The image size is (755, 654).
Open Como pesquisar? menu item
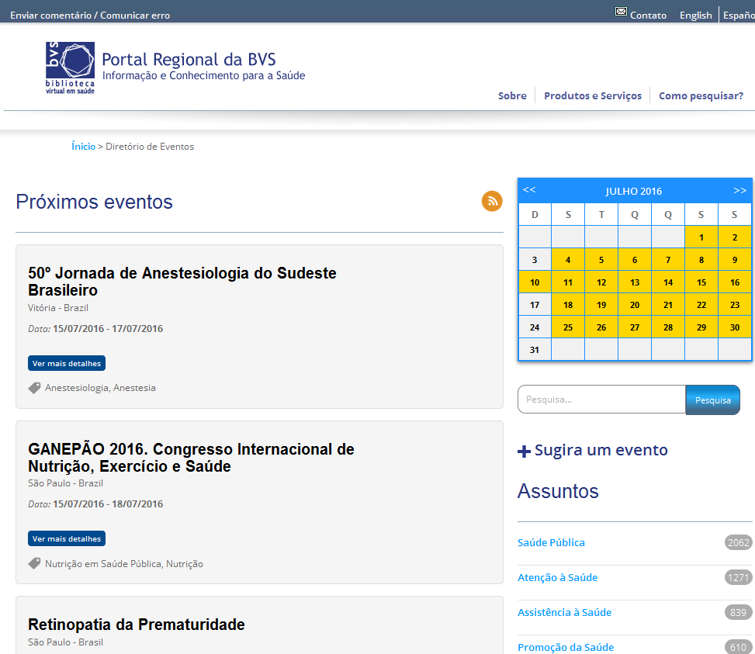701,95
